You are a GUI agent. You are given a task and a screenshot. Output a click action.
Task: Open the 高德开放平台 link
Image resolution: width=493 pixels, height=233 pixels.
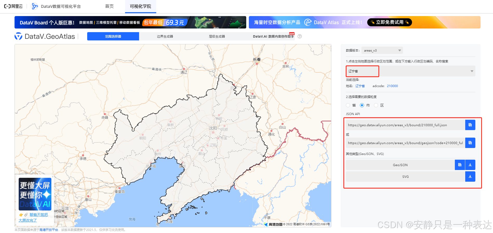pyautogui.click(x=49, y=230)
